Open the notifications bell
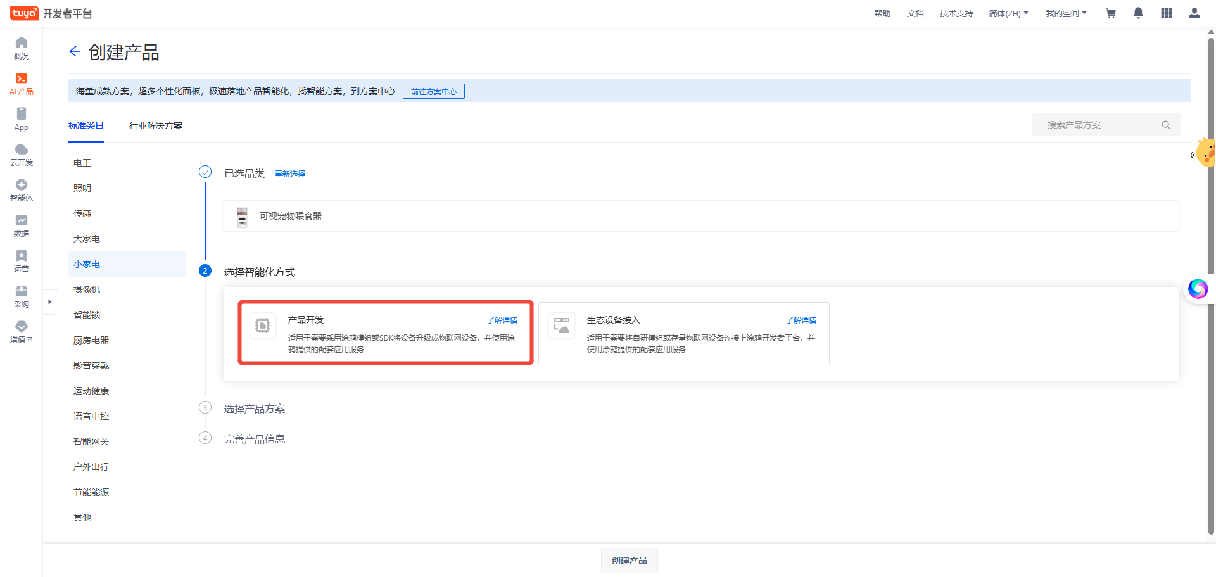 tap(1138, 13)
